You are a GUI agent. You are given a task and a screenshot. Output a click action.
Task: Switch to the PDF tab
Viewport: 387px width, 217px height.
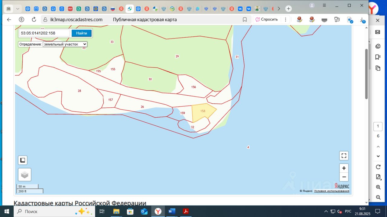70,9
